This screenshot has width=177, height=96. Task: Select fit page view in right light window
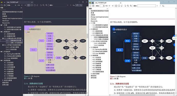point(119,6)
